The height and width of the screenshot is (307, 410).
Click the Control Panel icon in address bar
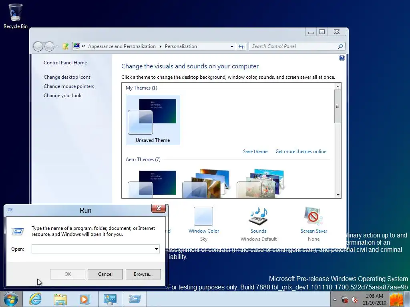[76, 46]
